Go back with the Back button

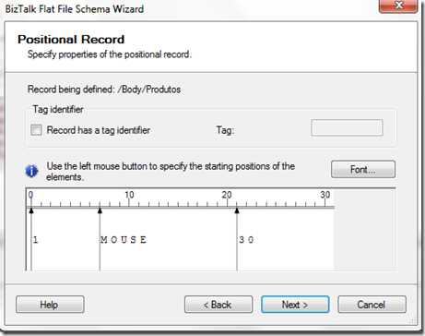point(218,305)
